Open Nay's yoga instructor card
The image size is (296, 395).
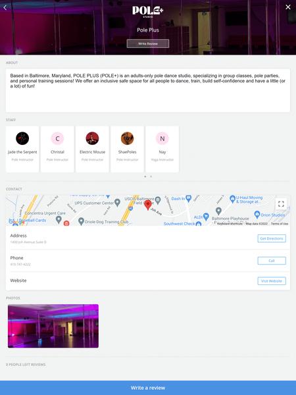coord(162,149)
